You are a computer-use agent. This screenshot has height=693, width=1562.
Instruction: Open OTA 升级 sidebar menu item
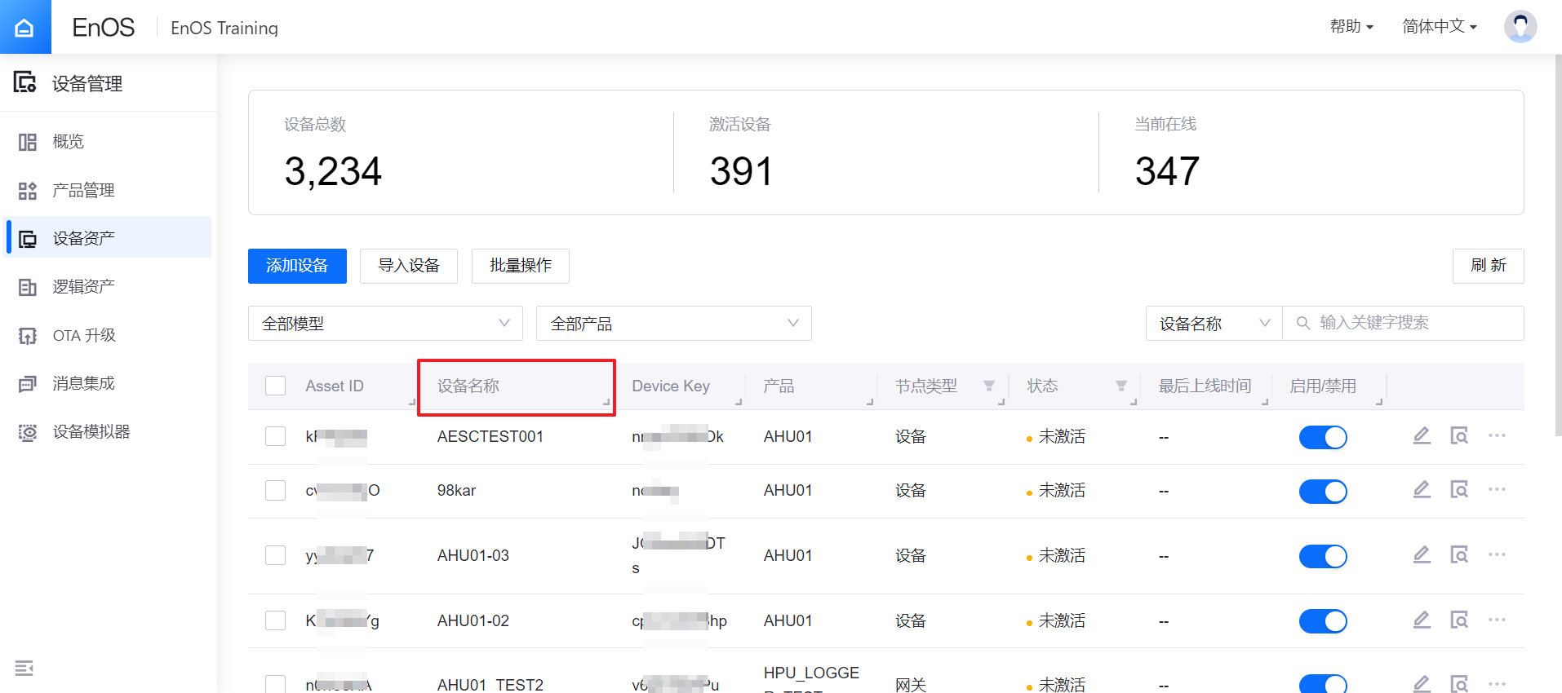click(84, 336)
